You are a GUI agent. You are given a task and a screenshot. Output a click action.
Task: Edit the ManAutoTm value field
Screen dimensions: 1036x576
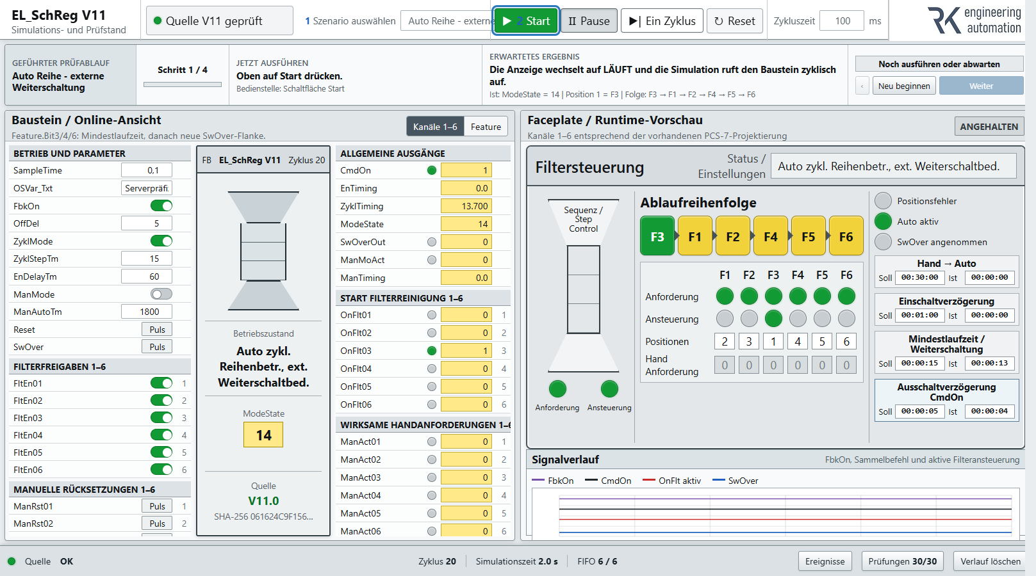(x=147, y=312)
